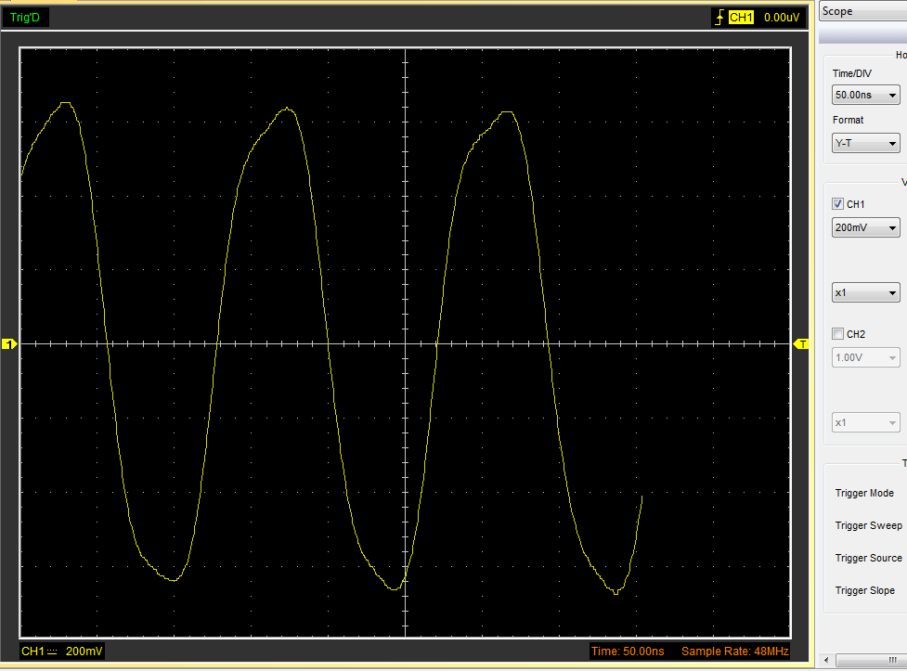Open the Time/DIV 50.00ns dropdown
Screen dimensions: 907x671
pos(865,95)
